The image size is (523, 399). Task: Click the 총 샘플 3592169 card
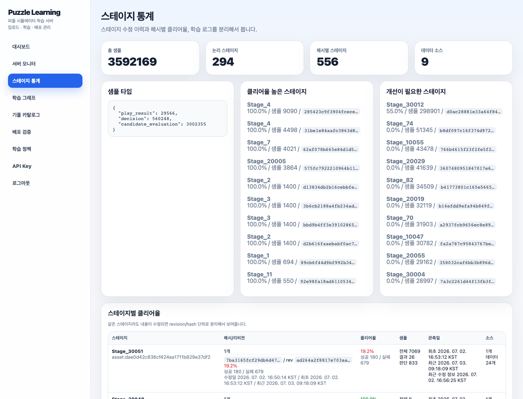click(x=150, y=58)
